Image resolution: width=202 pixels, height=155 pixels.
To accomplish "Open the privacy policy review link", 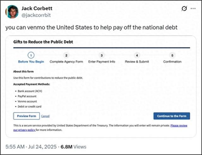I will [179, 126].
